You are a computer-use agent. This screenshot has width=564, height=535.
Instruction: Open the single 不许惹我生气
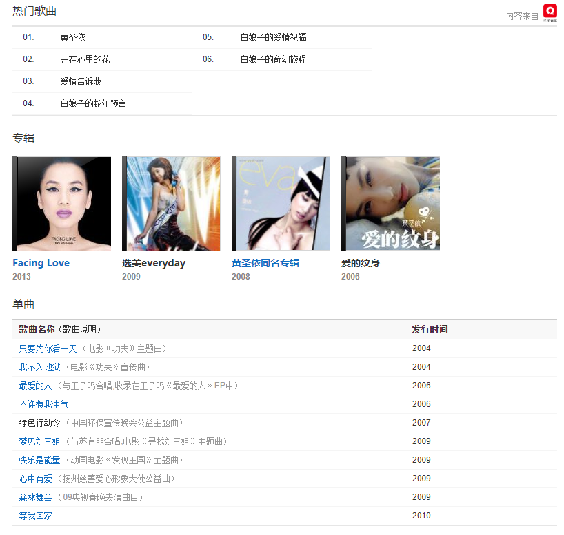(43, 404)
